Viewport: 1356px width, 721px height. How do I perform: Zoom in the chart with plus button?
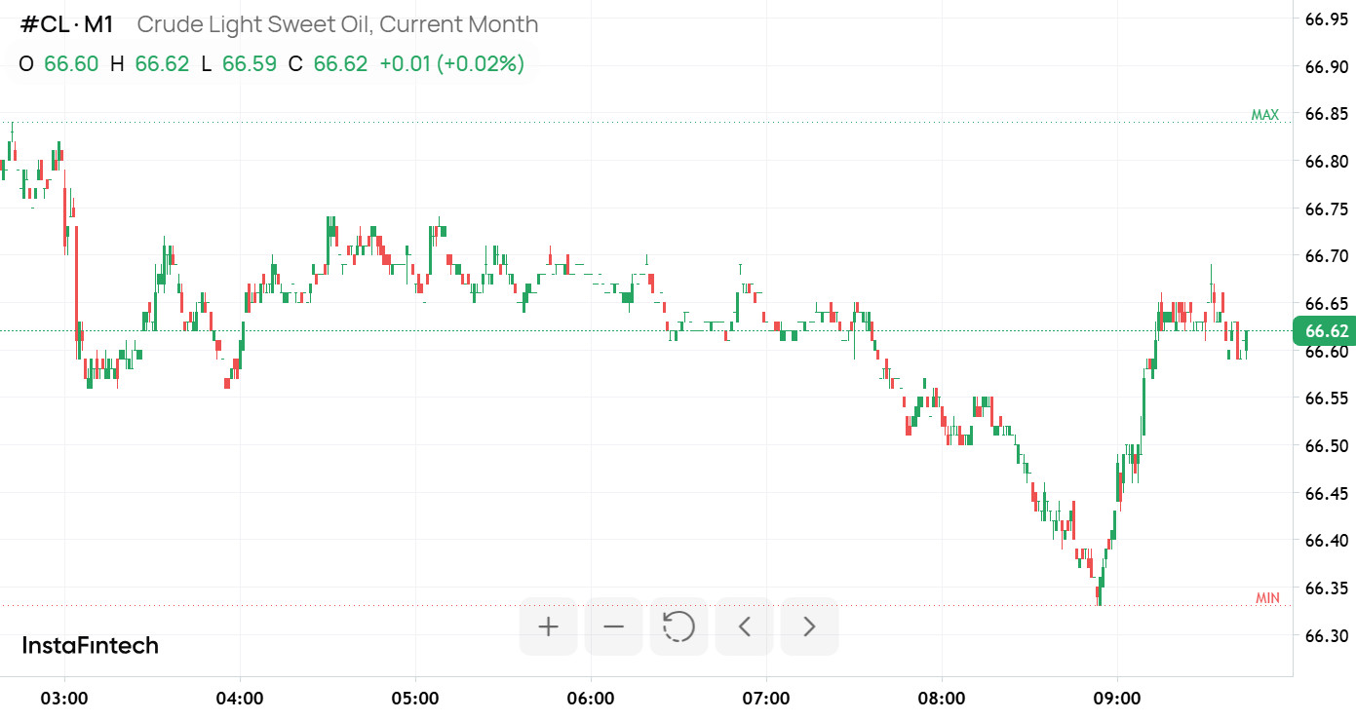(x=548, y=626)
